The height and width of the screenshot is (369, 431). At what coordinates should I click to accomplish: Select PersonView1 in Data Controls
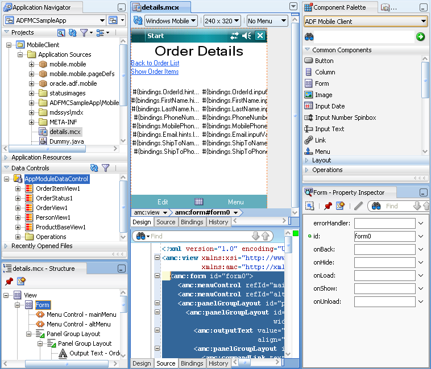point(53,217)
